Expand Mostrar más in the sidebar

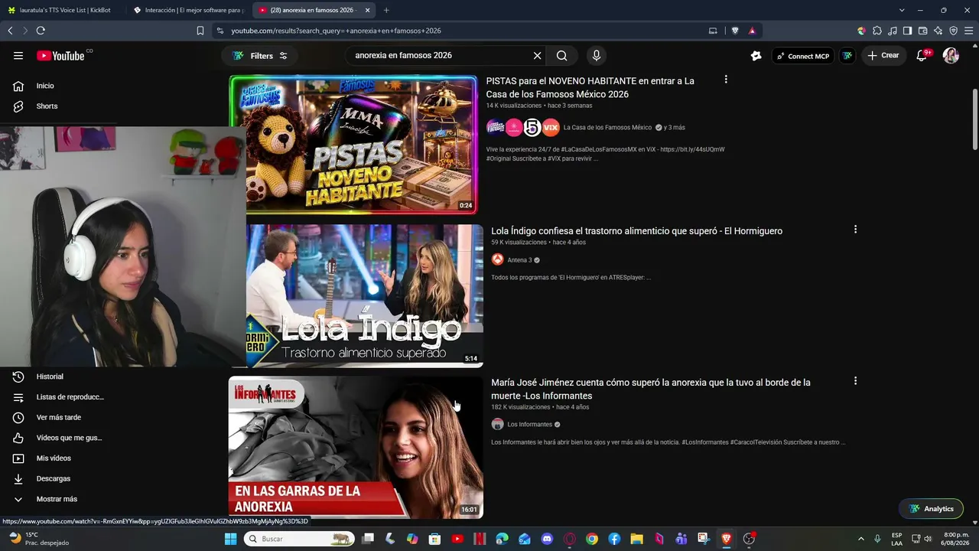(58, 499)
